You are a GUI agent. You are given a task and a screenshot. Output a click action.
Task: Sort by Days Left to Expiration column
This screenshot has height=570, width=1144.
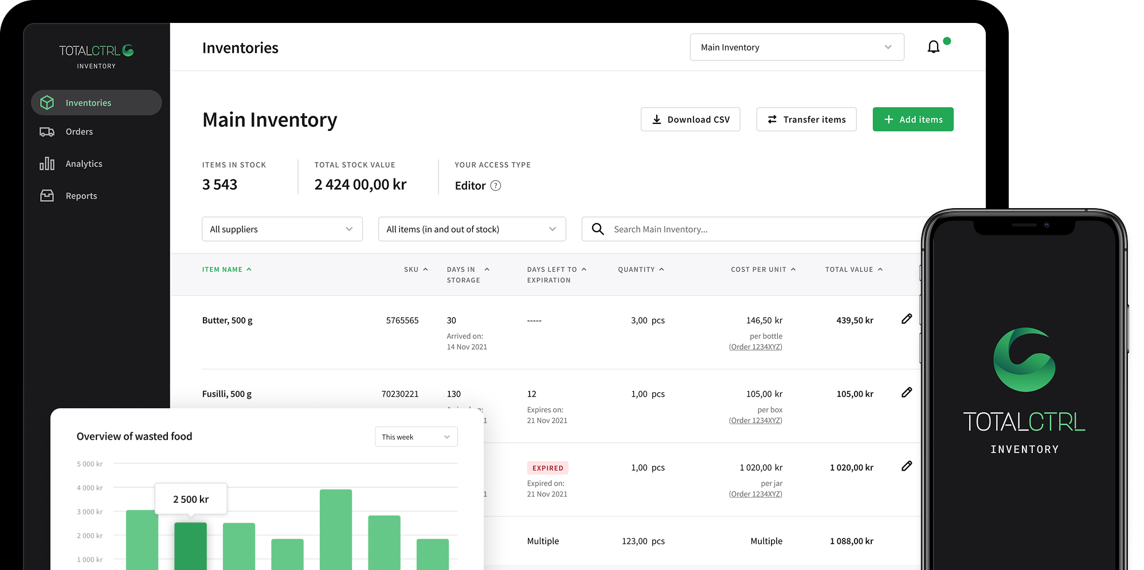[557, 275]
